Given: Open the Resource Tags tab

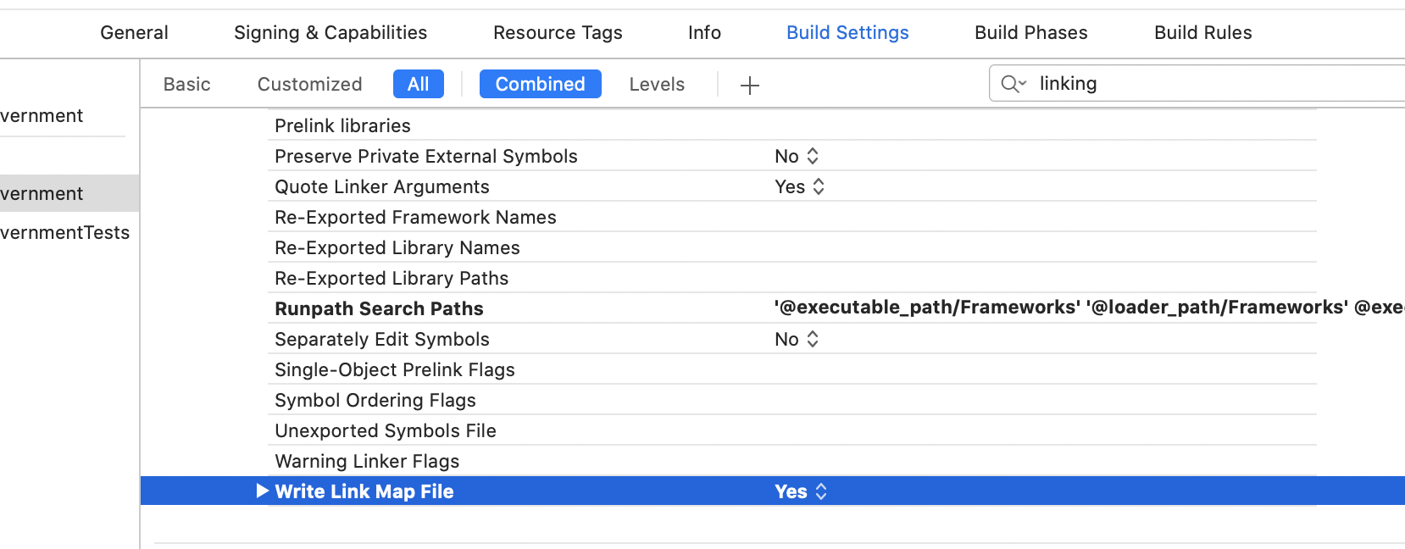Looking at the screenshot, I should click(558, 32).
